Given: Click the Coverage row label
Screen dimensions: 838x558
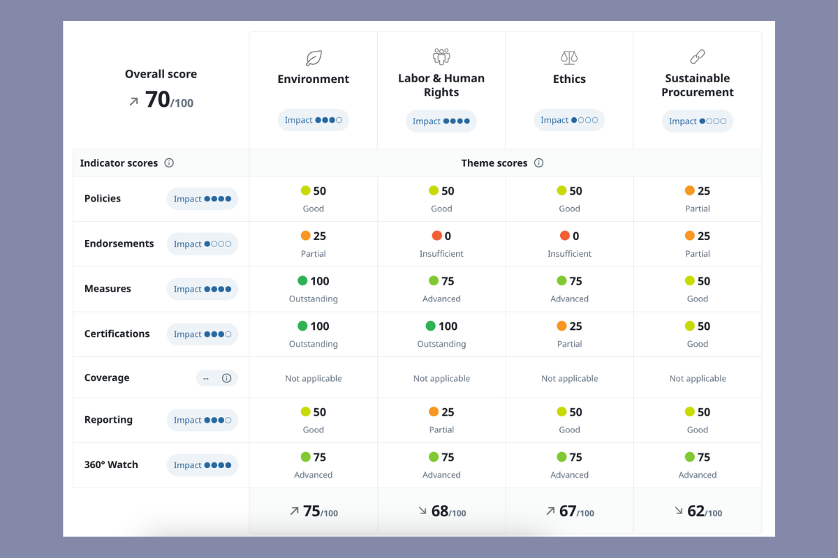Looking at the screenshot, I should coord(107,378).
